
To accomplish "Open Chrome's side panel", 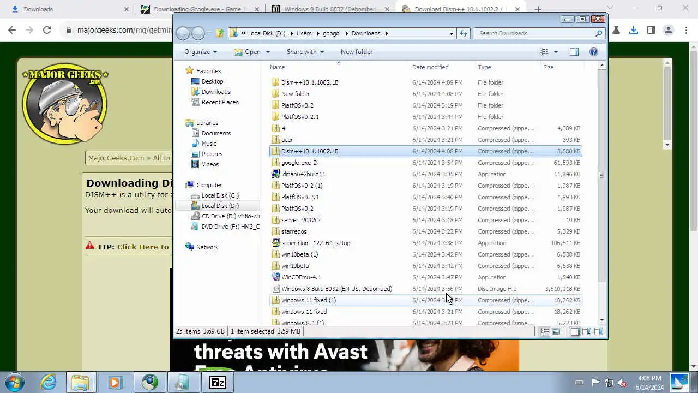I will 651,30.
